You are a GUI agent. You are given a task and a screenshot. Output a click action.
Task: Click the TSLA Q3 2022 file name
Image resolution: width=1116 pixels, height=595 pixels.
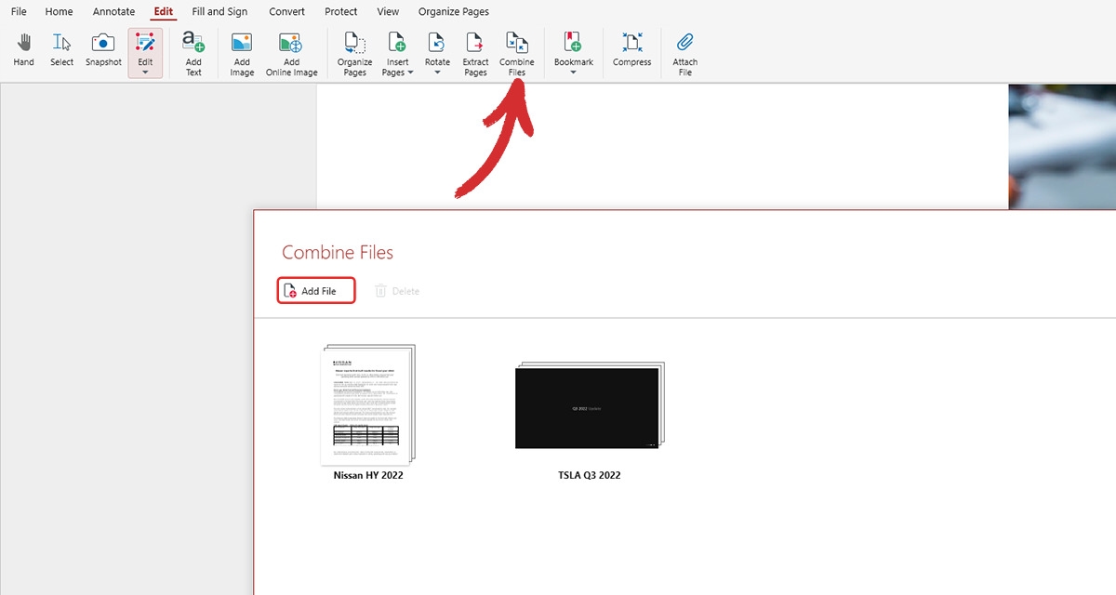pos(590,475)
